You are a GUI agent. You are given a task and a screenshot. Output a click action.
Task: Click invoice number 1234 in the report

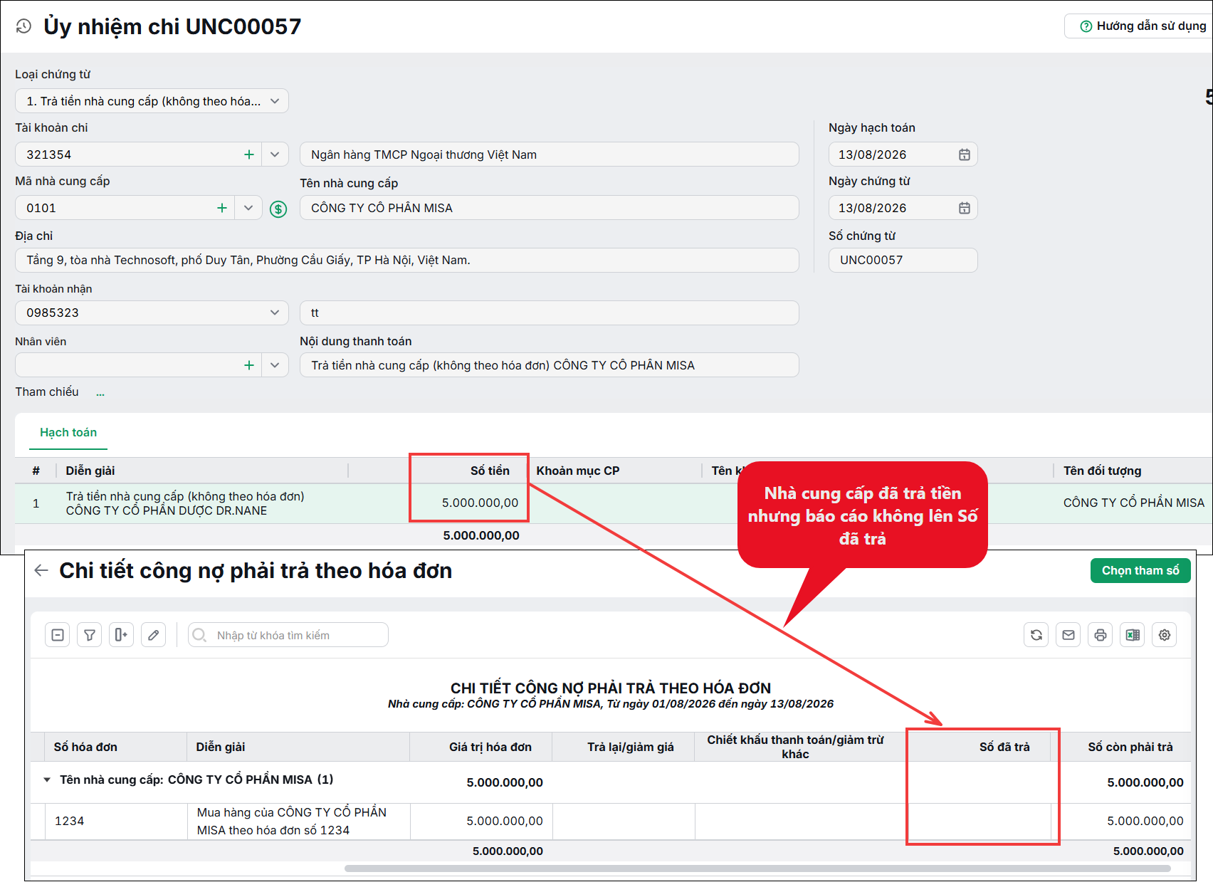click(x=70, y=821)
